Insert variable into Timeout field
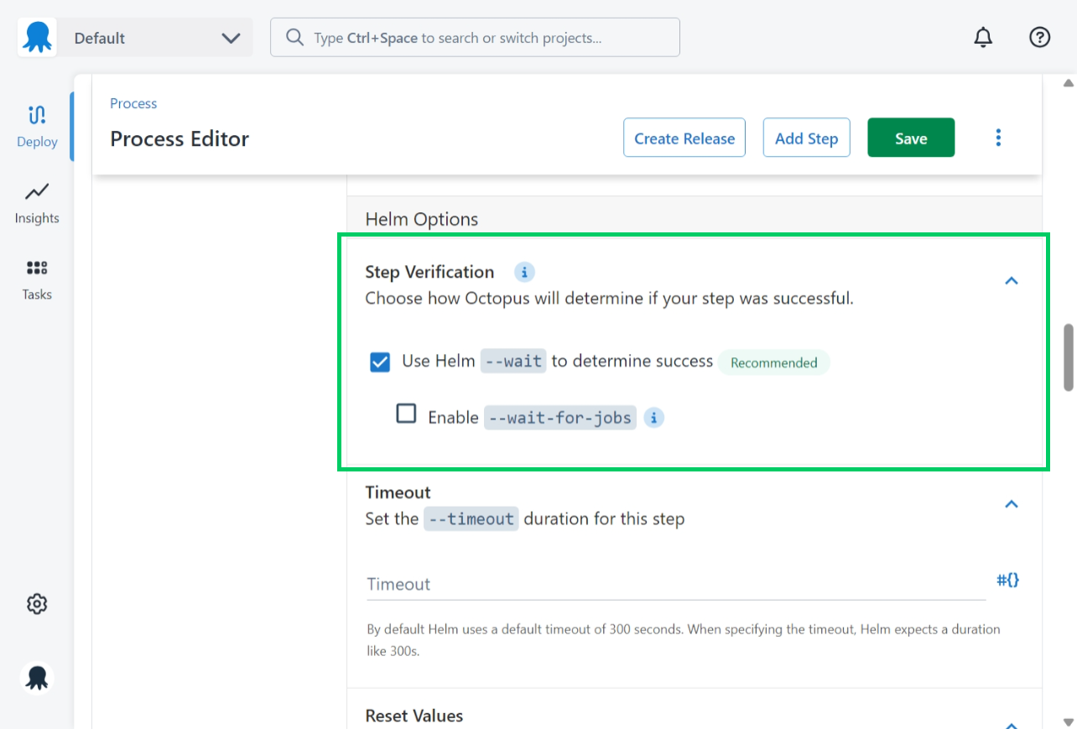Viewport: 1077px width, 755px height. (1007, 580)
